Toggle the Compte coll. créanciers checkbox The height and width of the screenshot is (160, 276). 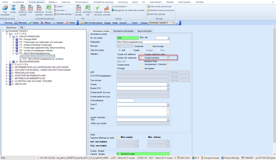pos(142,58)
